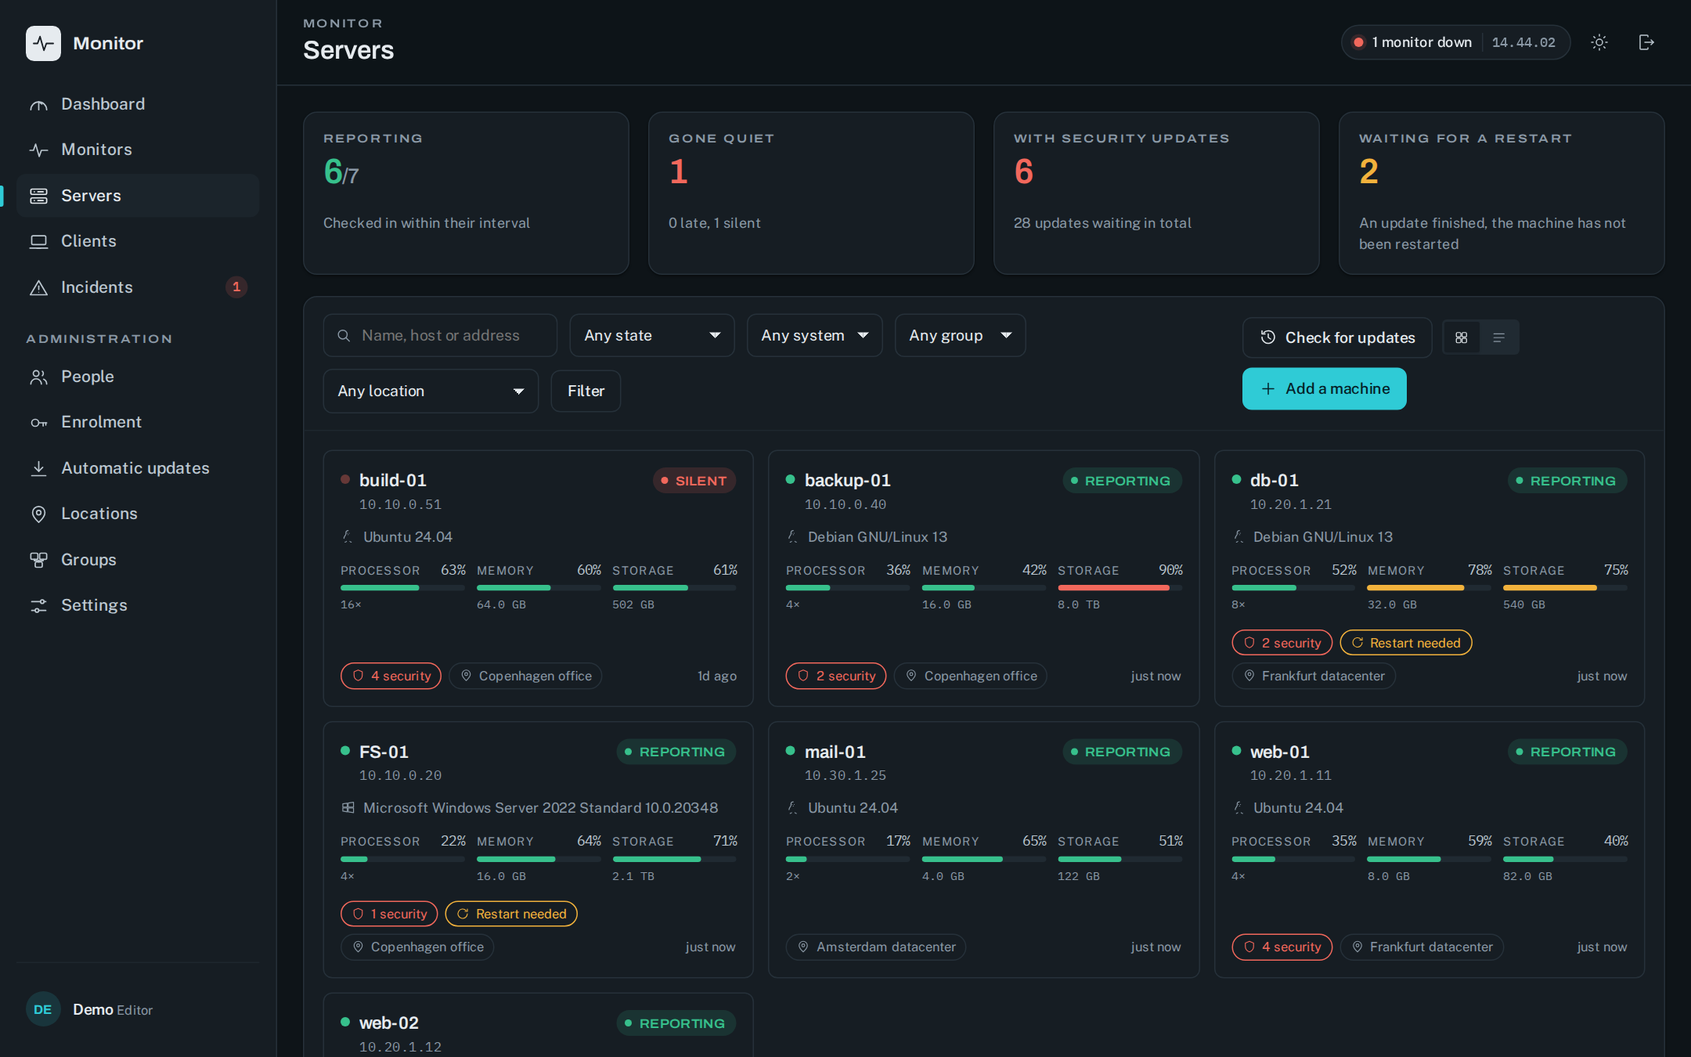Click the Settings sliders icon

click(38, 606)
